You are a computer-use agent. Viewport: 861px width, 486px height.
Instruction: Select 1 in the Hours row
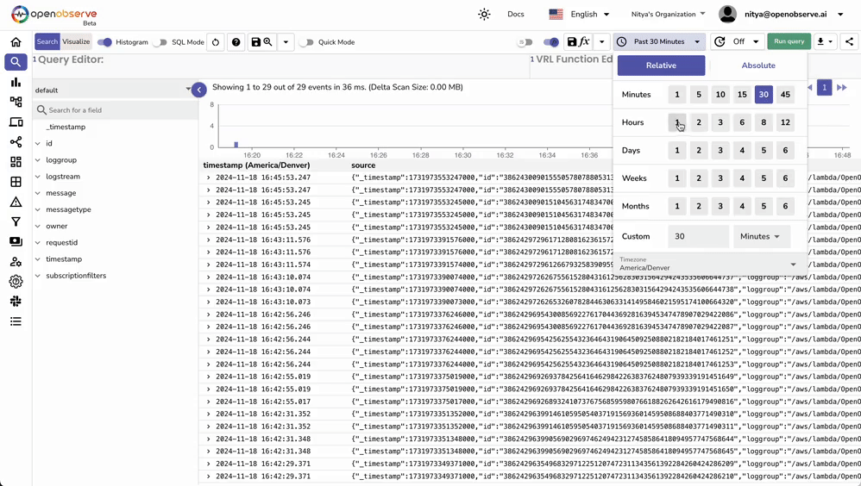point(677,122)
